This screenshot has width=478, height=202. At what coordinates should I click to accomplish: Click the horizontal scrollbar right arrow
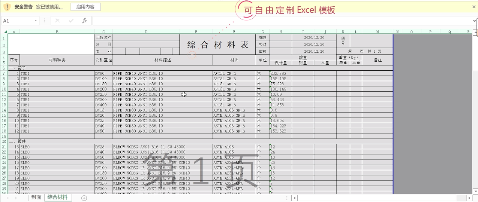coord(469,198)
